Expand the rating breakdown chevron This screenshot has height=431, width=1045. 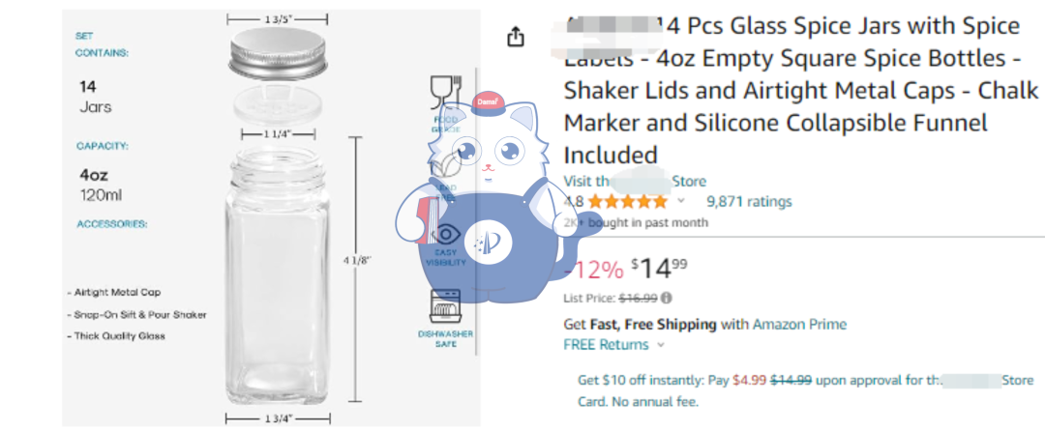[x=681, y=202]
